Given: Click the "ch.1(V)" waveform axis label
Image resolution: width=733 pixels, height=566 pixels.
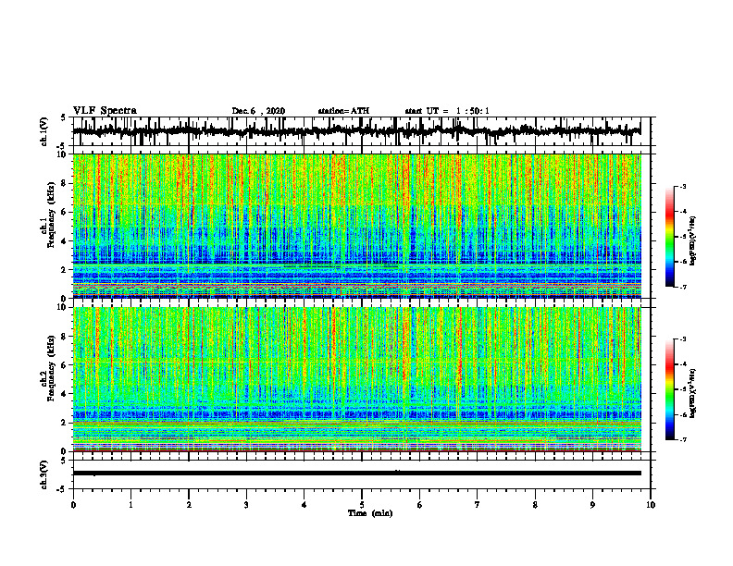Looking at the screenshot, I should click(x=43, y=131).
